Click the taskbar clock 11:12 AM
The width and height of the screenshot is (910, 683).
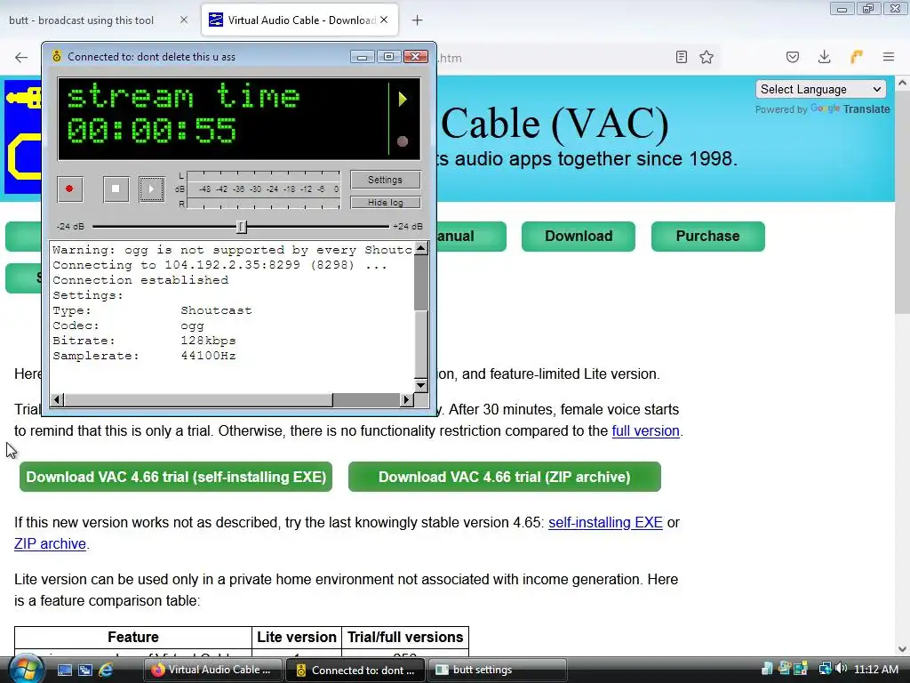click(876, 669)
